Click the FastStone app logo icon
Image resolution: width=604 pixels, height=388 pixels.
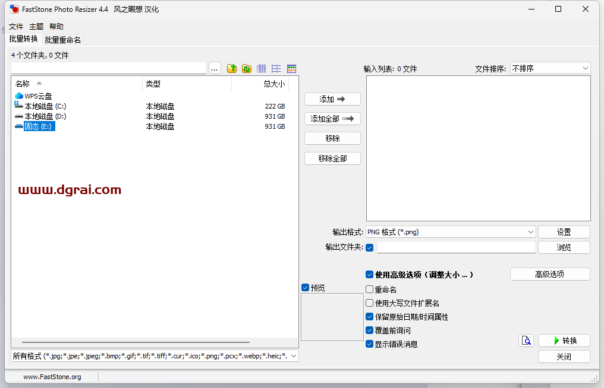tap(14, 9)
